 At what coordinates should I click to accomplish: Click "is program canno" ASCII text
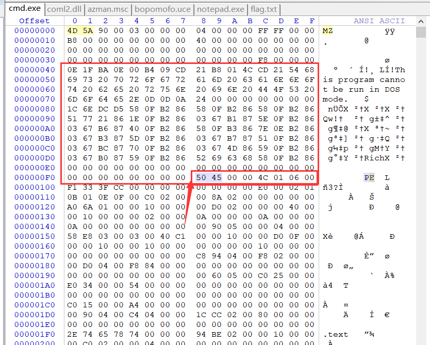[364, 79]
